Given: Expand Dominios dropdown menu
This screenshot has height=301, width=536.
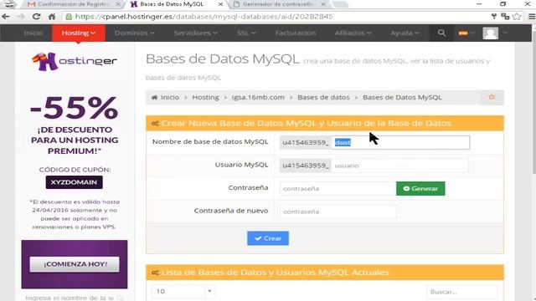Looking at the screenshot, I should (134, 33).
